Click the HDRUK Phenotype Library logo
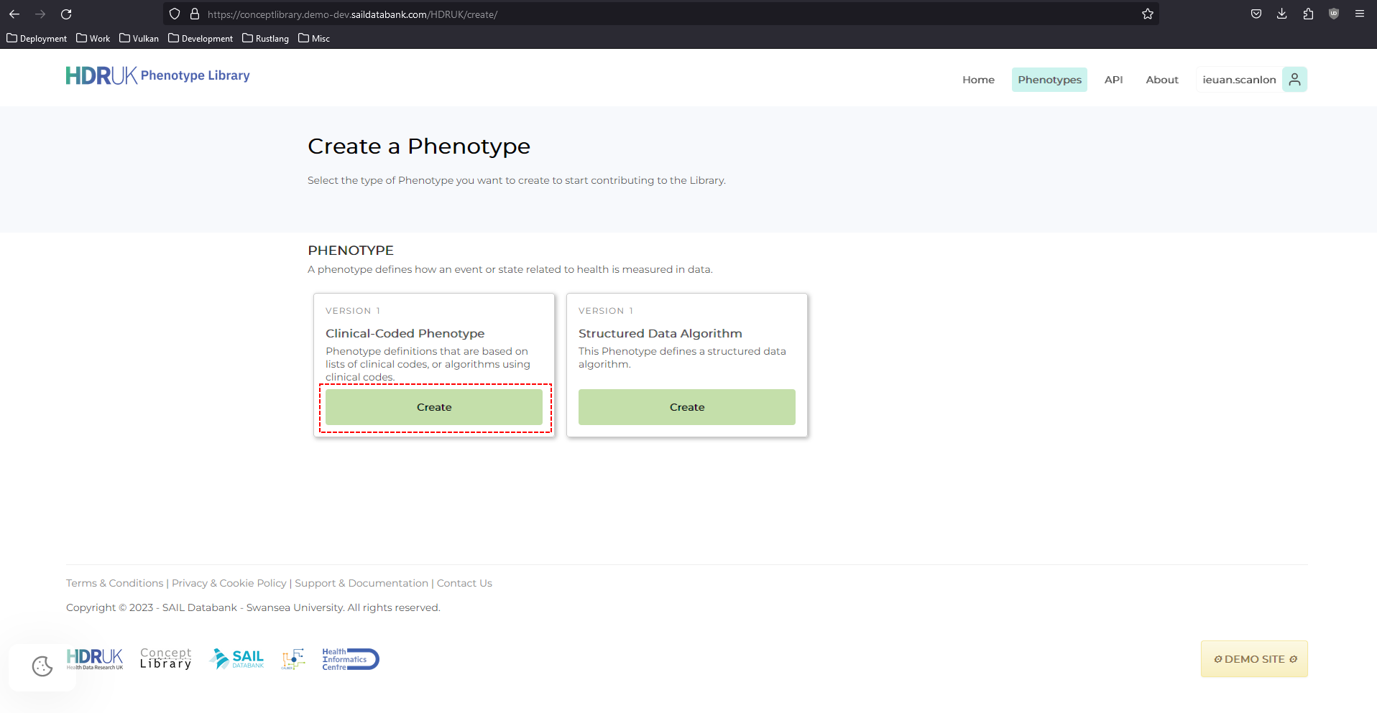 point(158,75)
